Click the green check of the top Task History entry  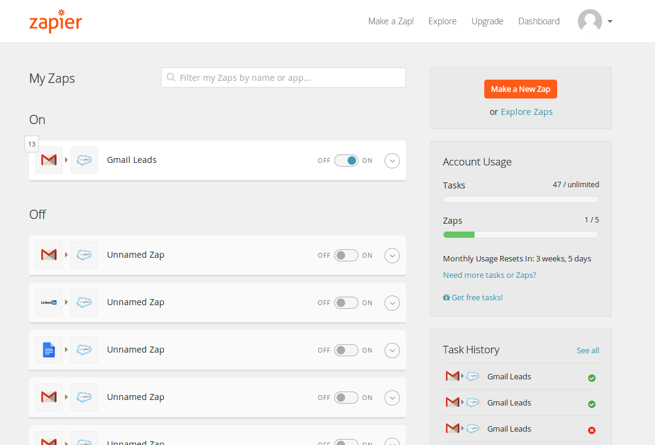592,378
